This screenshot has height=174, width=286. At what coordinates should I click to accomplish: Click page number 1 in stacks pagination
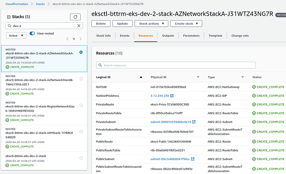(74, 39)
